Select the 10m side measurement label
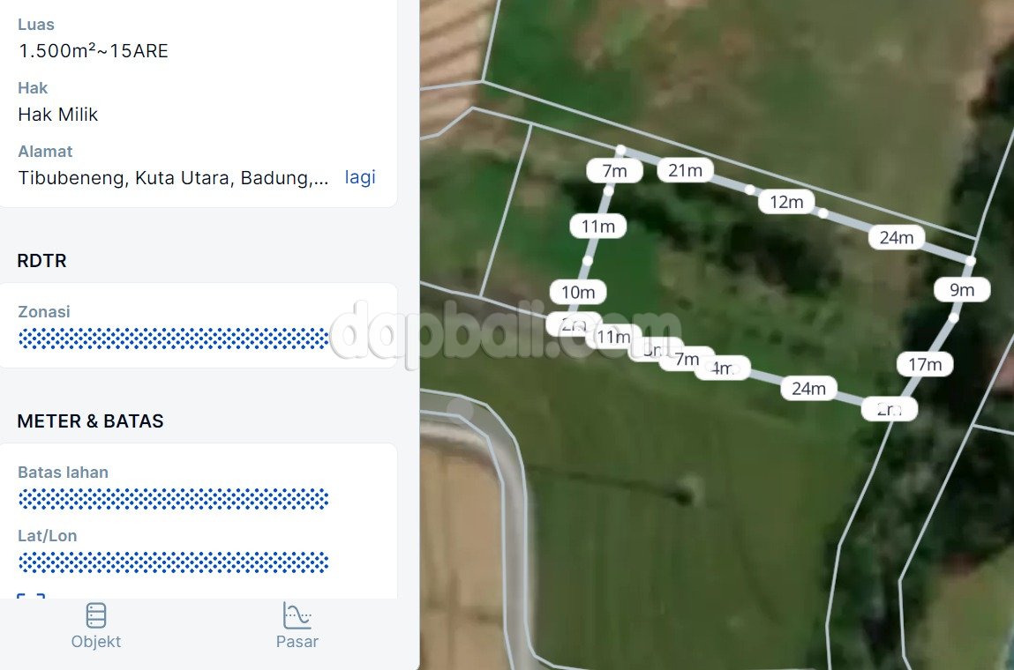1014x670 pixels. pos(578,293)
